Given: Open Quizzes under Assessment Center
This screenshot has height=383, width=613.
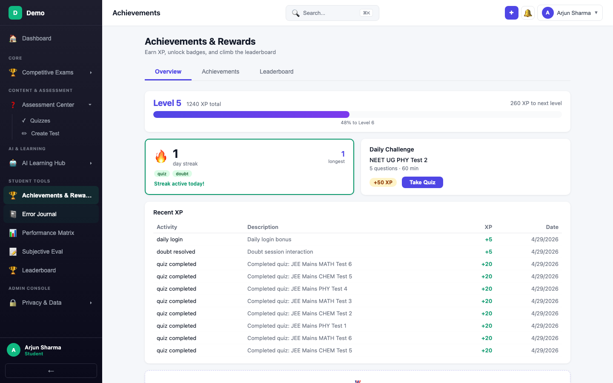Looking at the screenshot, I should [x=57, y=121].
